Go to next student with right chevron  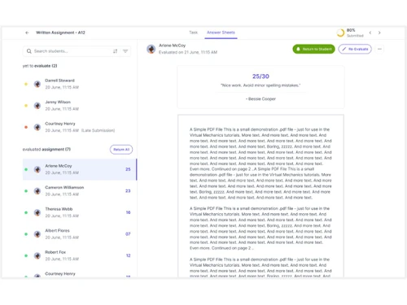(379, 33)
